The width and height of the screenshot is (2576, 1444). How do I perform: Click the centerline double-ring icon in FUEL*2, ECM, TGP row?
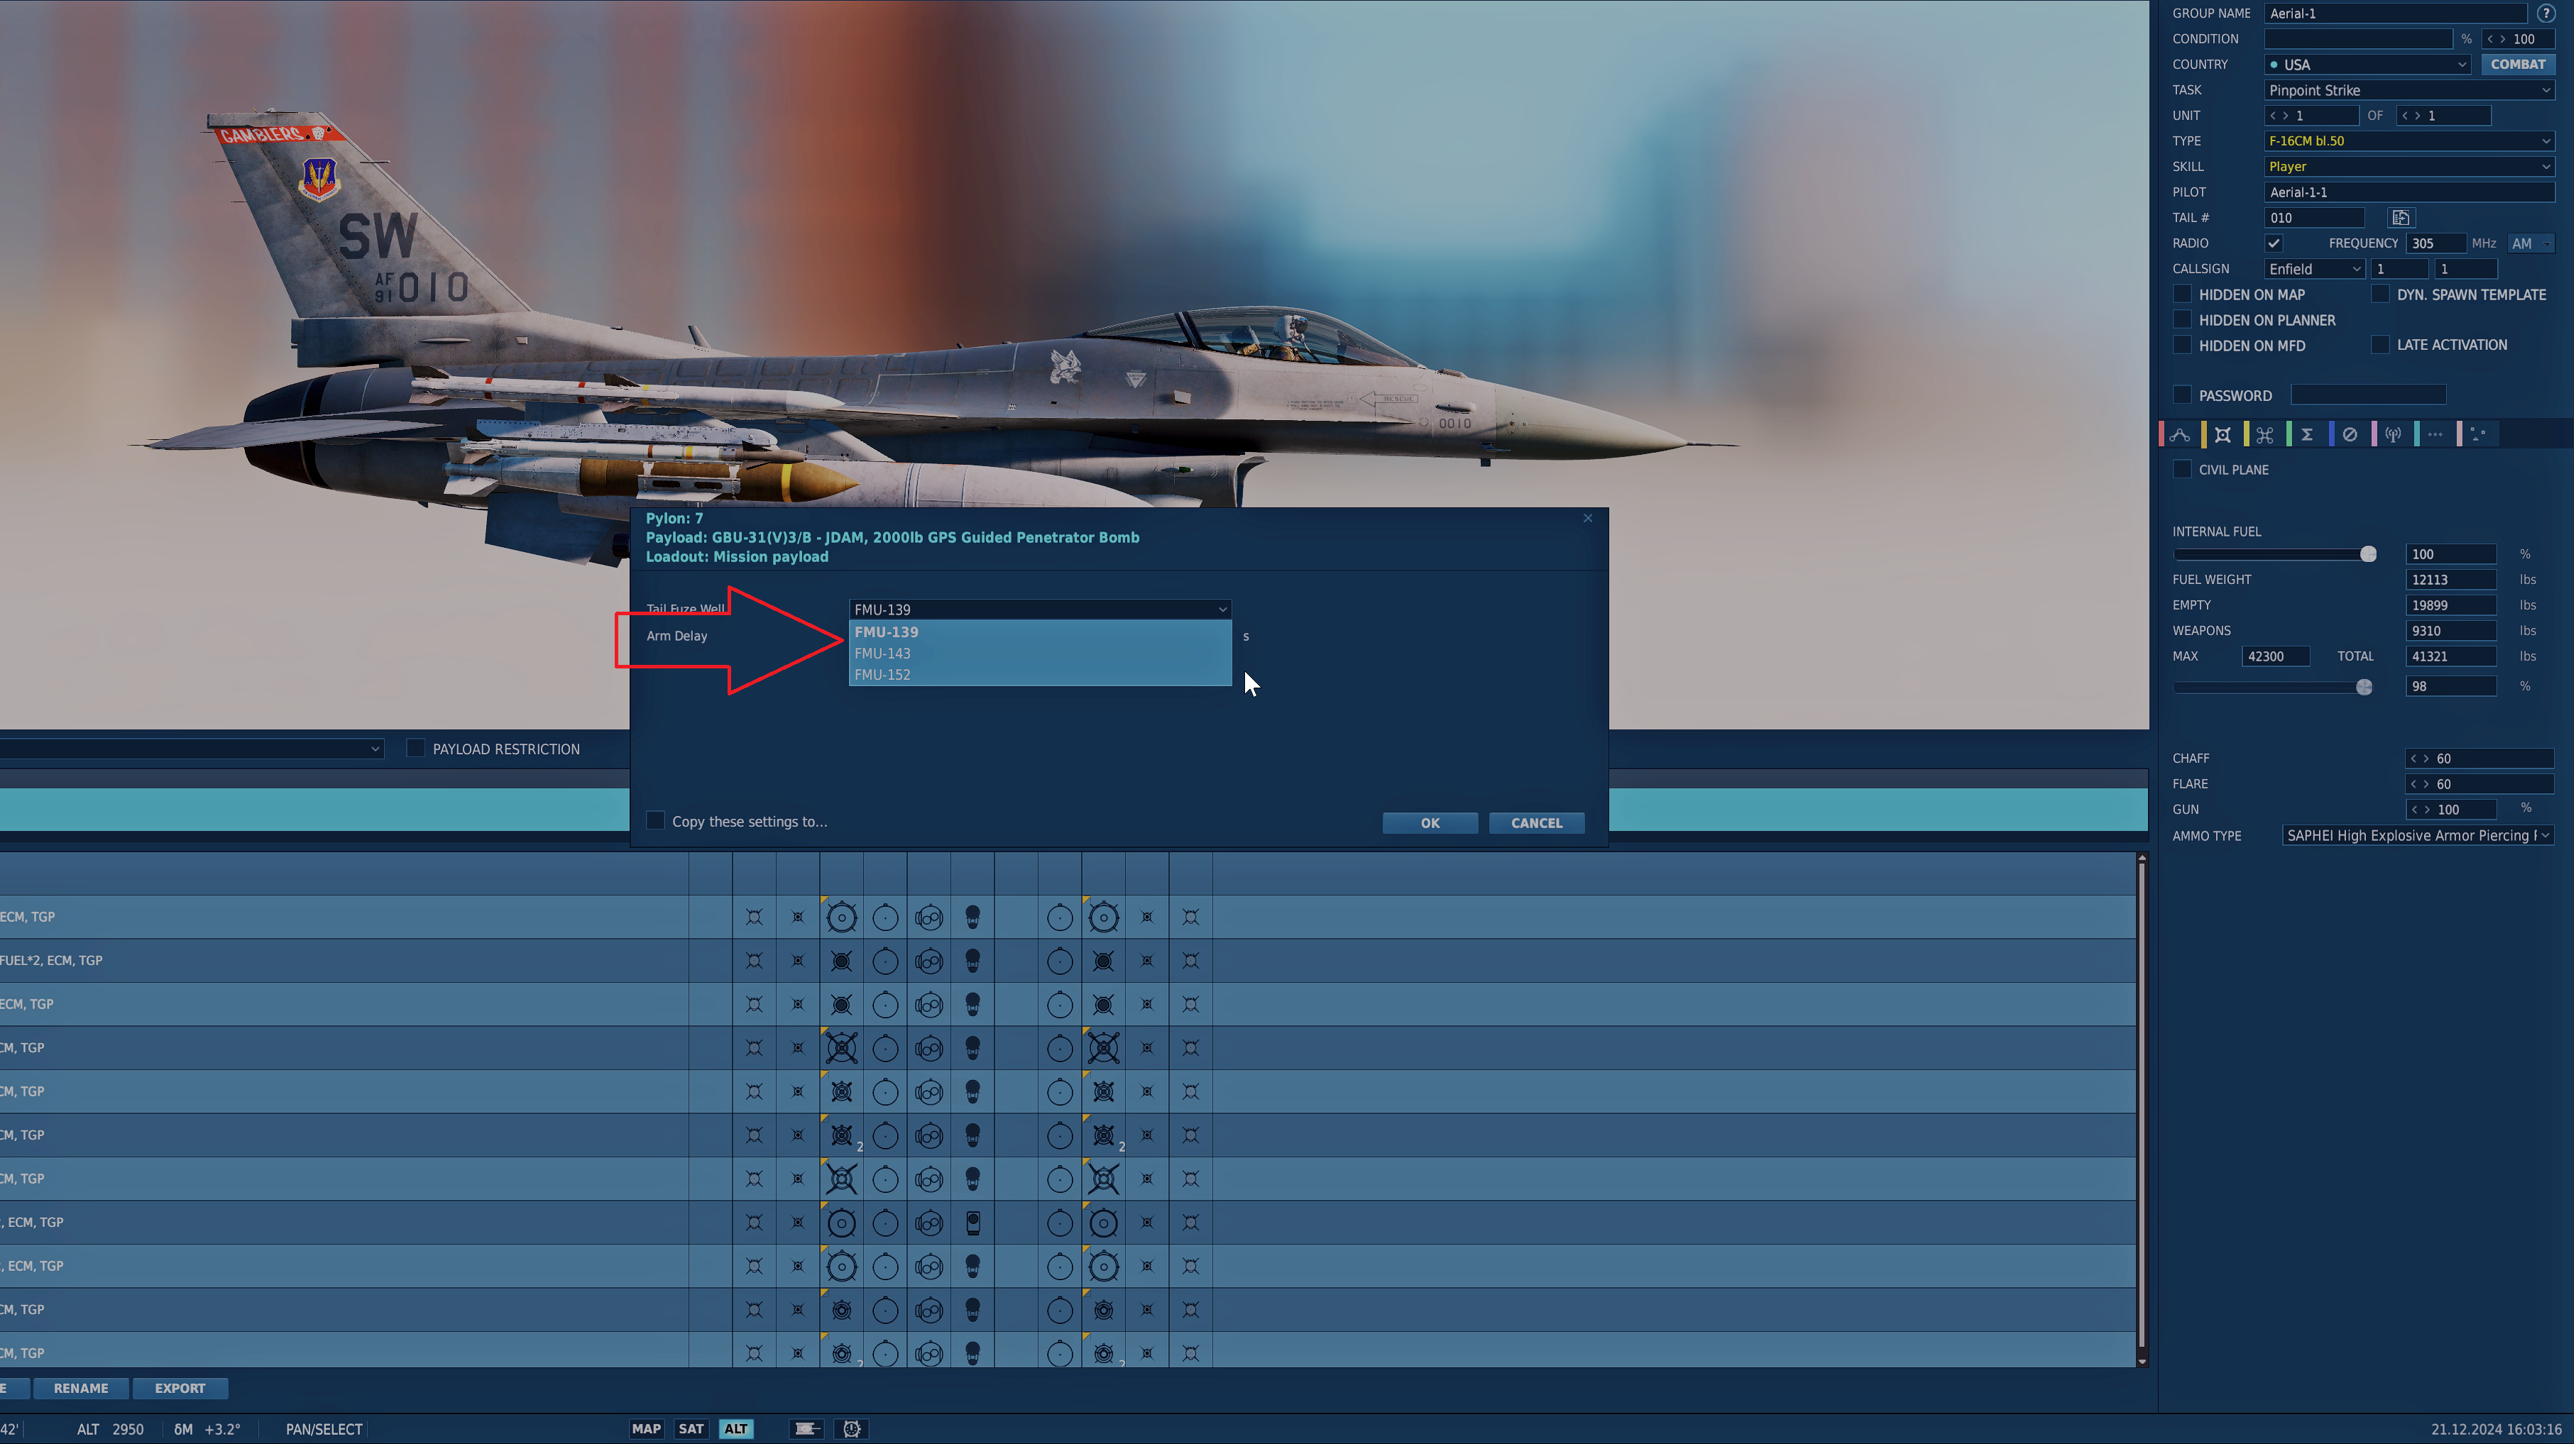[x=929, y=961]
